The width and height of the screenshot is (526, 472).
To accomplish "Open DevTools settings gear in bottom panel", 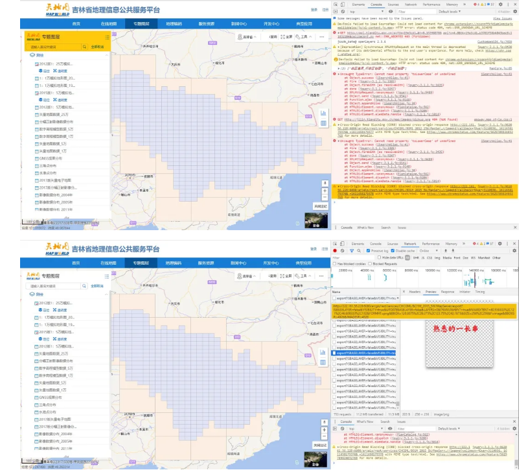I will (498, 243).
